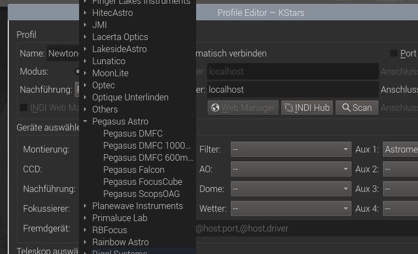Image resolution: width=418 pixels, height=254 pixels.
Task: Open the INDI Hub button
Action: click(x=307, y=108)
